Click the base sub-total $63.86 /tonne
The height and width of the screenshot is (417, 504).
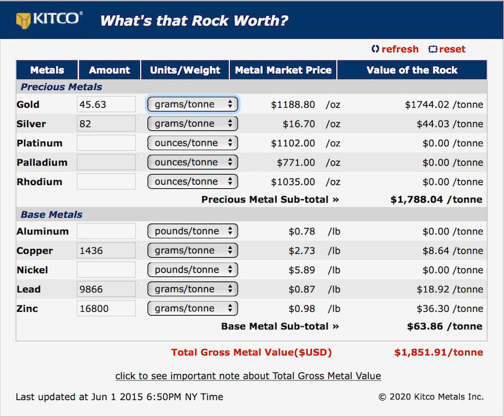pyautogui.click(x=445, y=326)
